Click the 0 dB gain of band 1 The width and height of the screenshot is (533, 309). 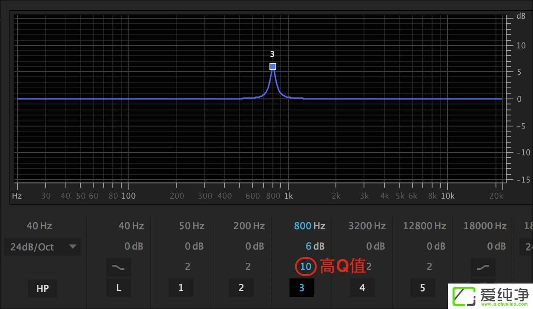(194, 246)
